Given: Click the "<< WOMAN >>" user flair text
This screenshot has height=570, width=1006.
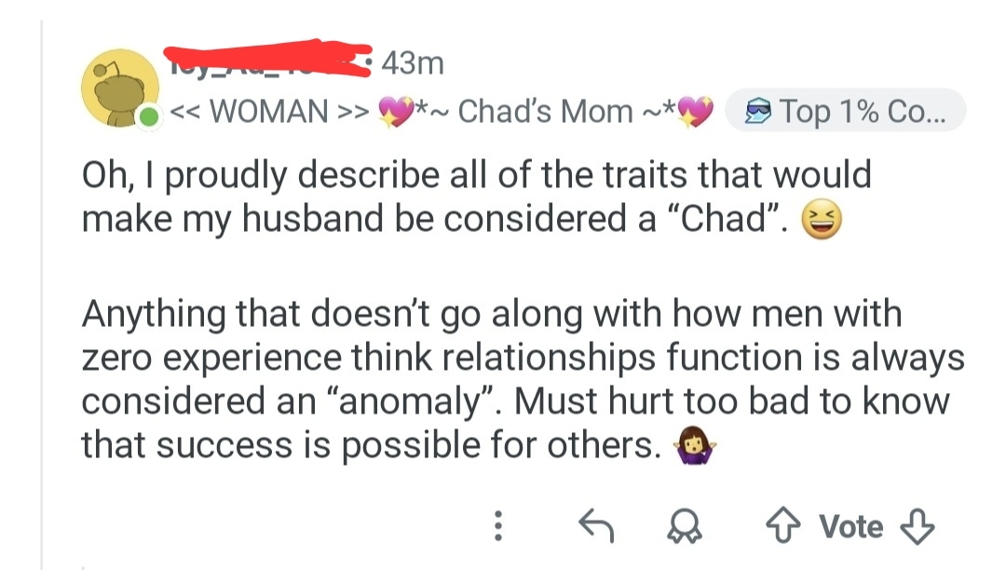Looking at the screenshot, I should (x=270, y=112).
